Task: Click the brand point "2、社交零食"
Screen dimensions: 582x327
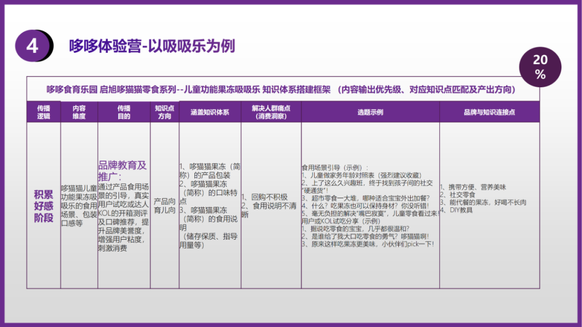Action: (458, 194)
